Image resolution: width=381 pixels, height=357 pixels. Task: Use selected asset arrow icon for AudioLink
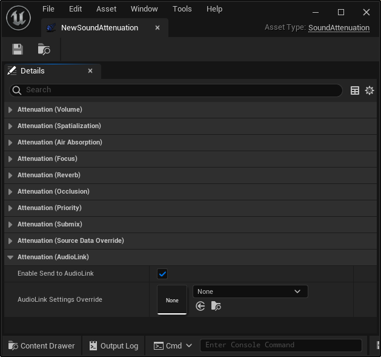[200, 306]
